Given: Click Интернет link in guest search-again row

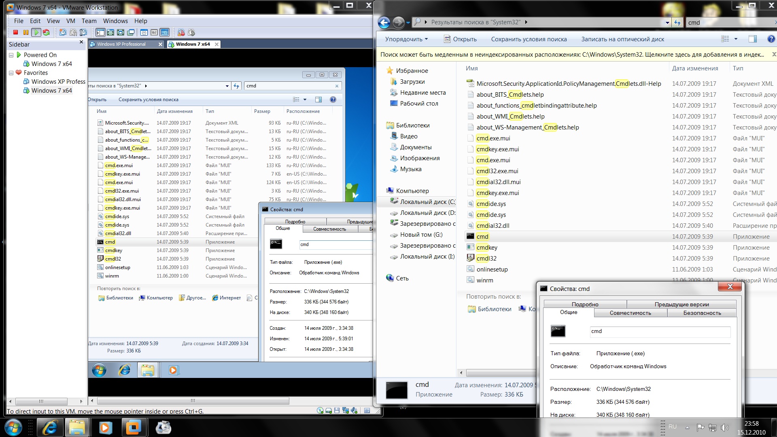Looking at the screenshot, I should [227, 298].
